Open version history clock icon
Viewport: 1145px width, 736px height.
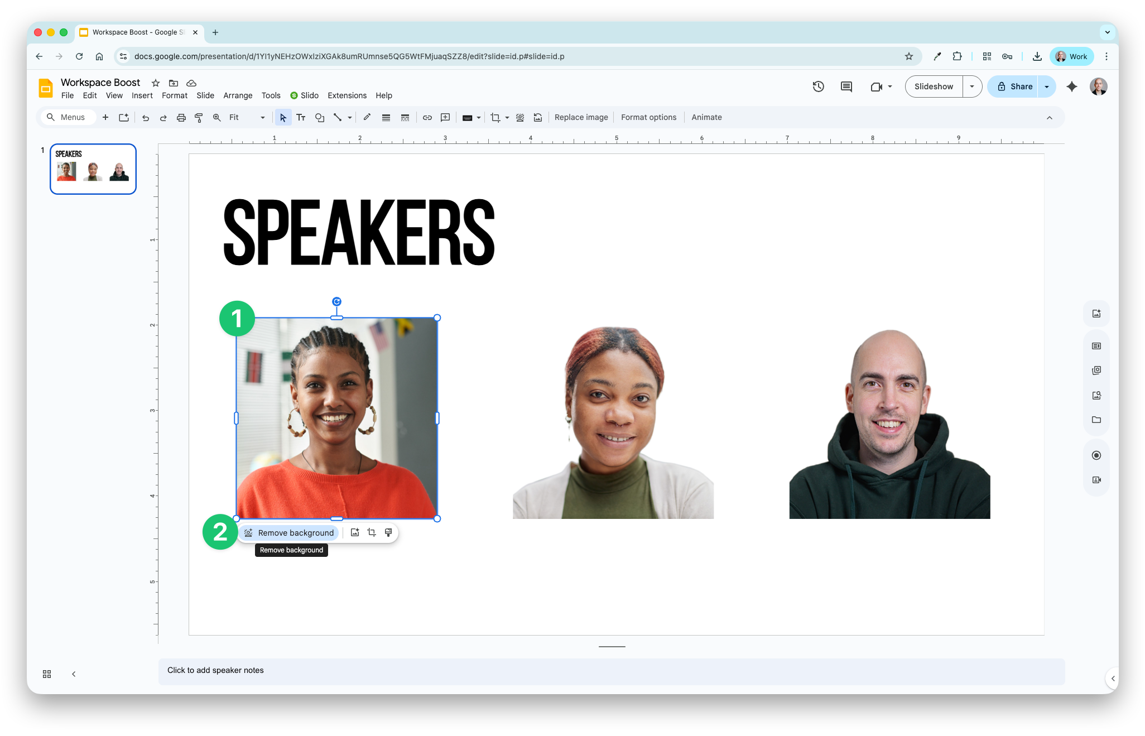coord(818,86)
